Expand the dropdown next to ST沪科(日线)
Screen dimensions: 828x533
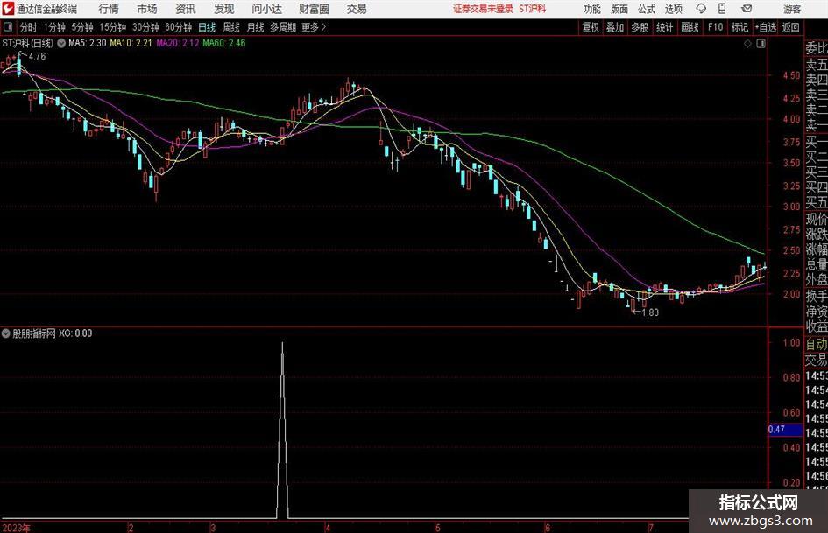click(x=61, y=43)
